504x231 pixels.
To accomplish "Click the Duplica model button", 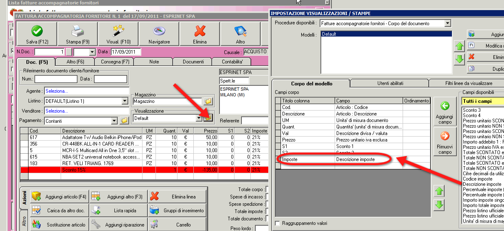I will tap(485, 69).
